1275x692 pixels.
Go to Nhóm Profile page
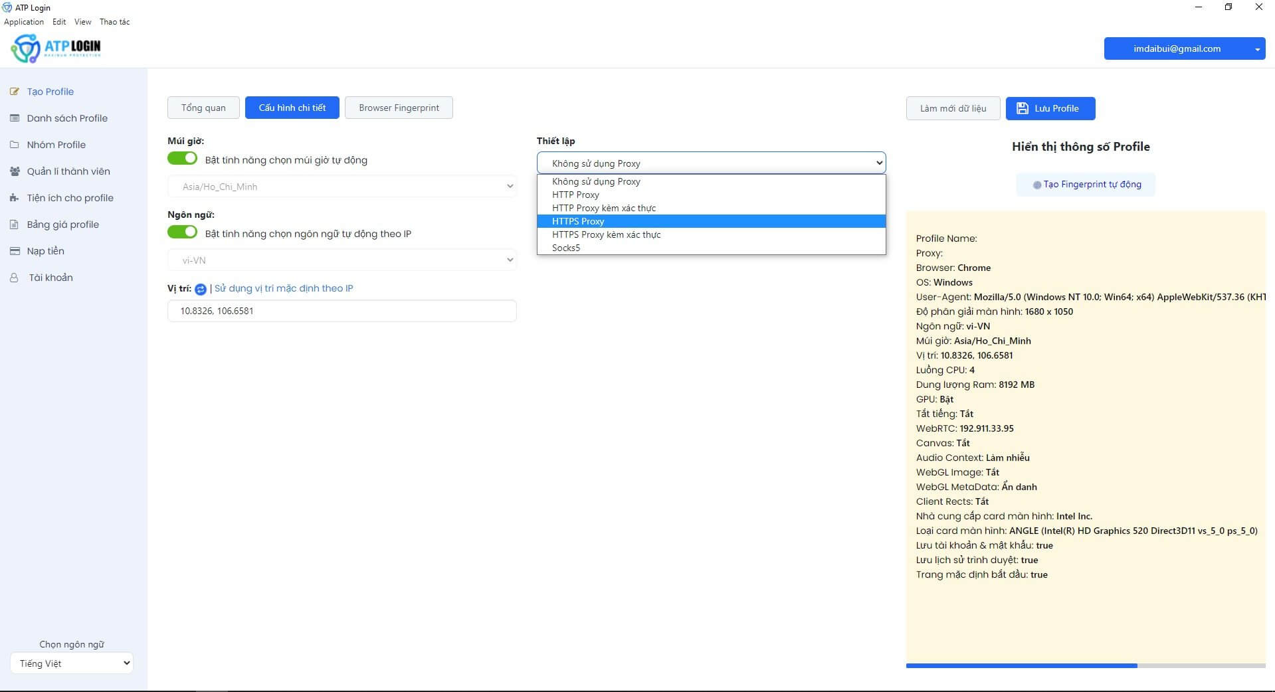click(x=56, y=145)
